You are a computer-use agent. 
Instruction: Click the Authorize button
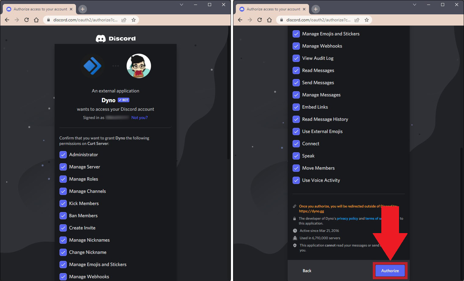point(390,271)
